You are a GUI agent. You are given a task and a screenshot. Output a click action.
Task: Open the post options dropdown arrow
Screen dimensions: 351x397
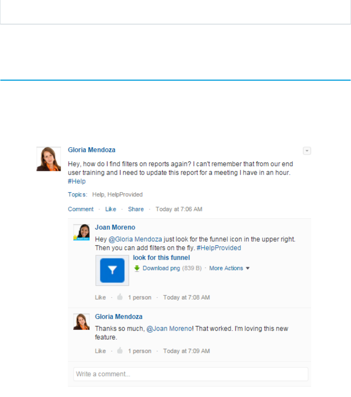point(307,151)
